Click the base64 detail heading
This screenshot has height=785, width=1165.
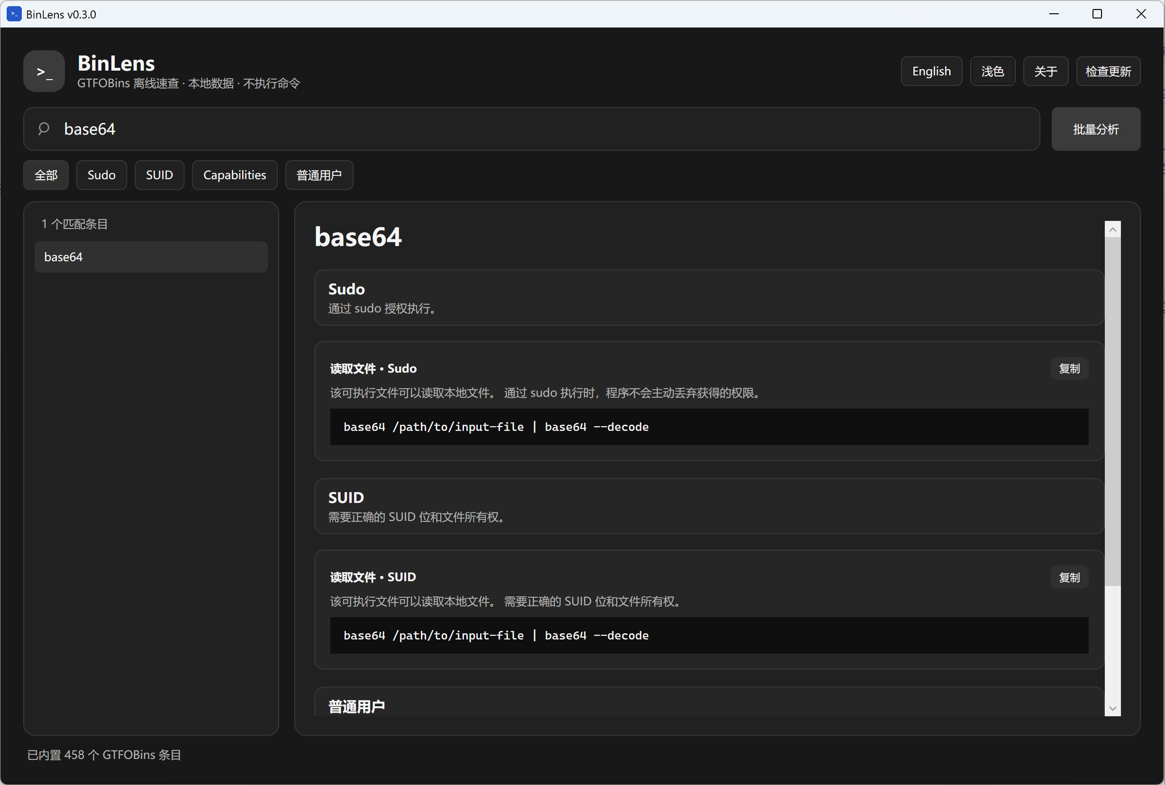[x=358, y=237]
